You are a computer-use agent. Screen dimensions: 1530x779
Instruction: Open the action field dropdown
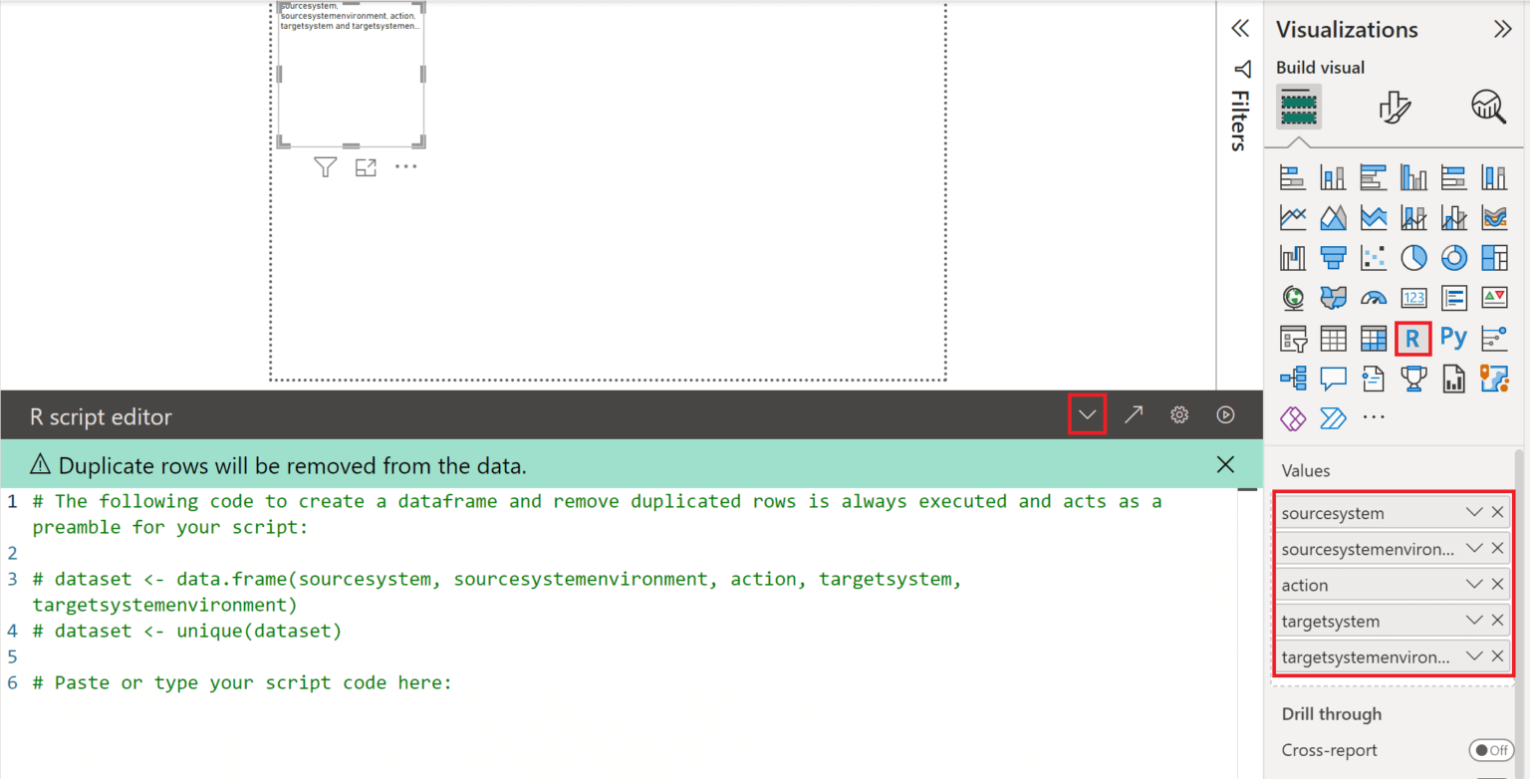1473,585
